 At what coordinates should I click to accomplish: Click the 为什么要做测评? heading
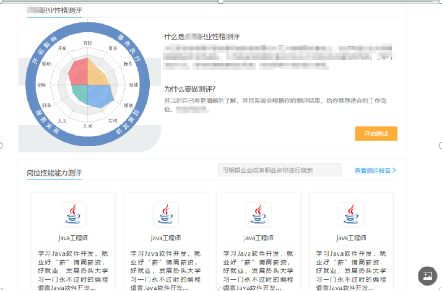tap(190, 89)
